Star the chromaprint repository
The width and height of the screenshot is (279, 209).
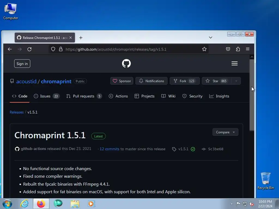[x=217, y=81]
